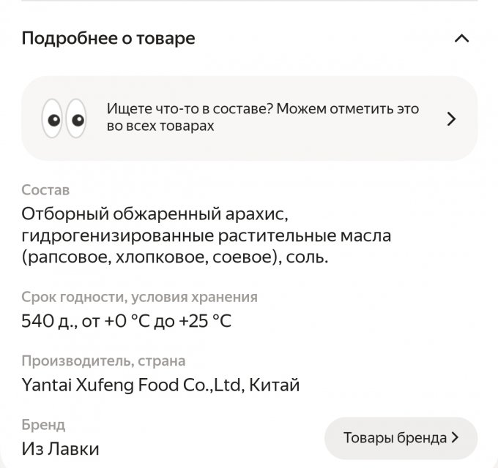Viewport: 498px width, 468px height.
Task: Select the Производитель, страна label
Action: pos(103,361)
